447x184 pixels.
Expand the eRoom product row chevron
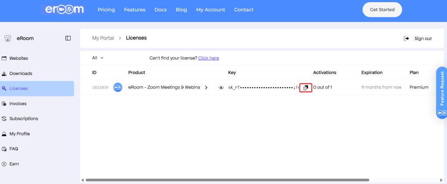(206, 88)
